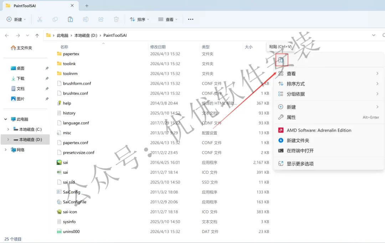The height and width of the screenshot is (243, 385).
Task: Expand the address bar history dropdown
Action: pyautogui.click(x=374, y=35)
